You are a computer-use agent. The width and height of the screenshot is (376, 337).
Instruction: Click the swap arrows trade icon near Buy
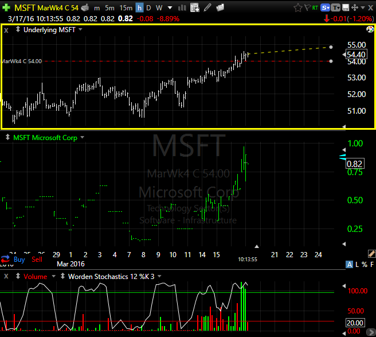5,259
